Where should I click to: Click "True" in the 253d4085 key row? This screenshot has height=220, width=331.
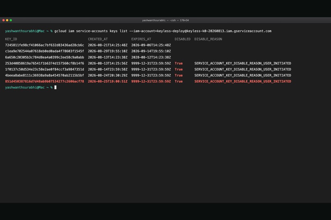click(x=179, y=64)
